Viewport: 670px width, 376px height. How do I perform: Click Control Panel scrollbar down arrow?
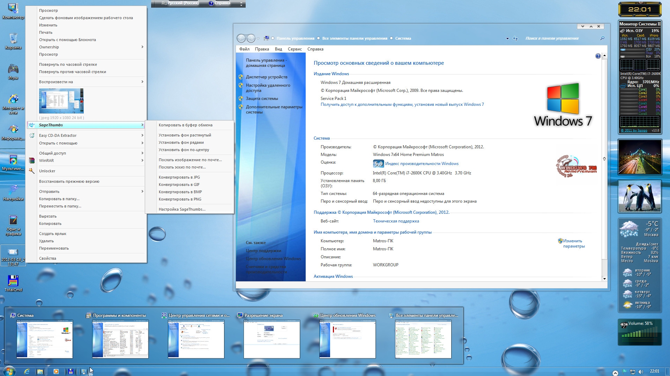coord(604,279)
